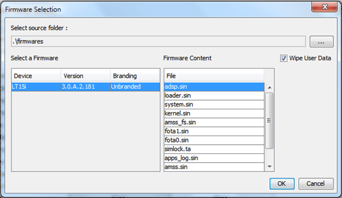Viewport: 342px width, 198px height.
Task: Click the file list scroll down arrow
Action: (270, 167)
